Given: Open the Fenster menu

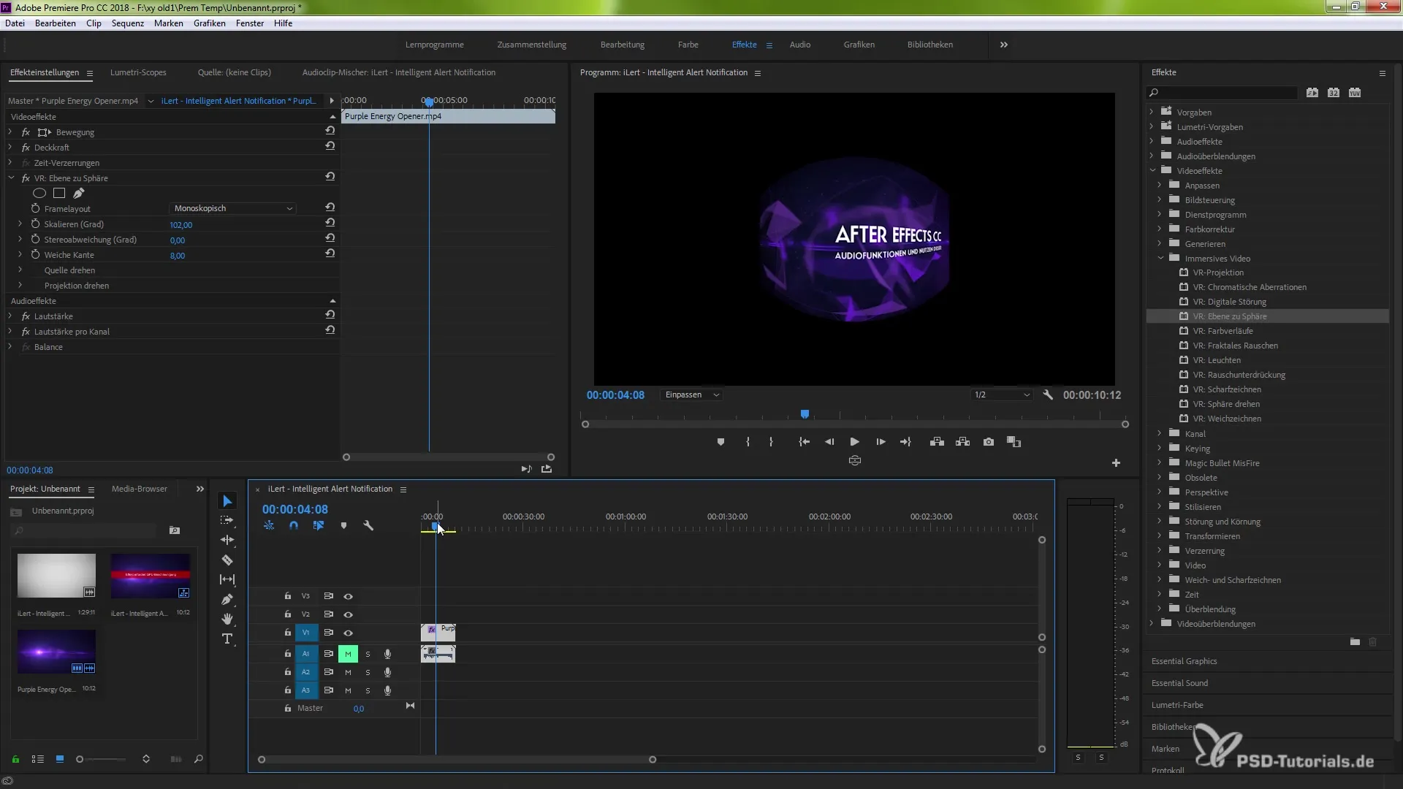Looking at the screenshot, I should point(250,23).
